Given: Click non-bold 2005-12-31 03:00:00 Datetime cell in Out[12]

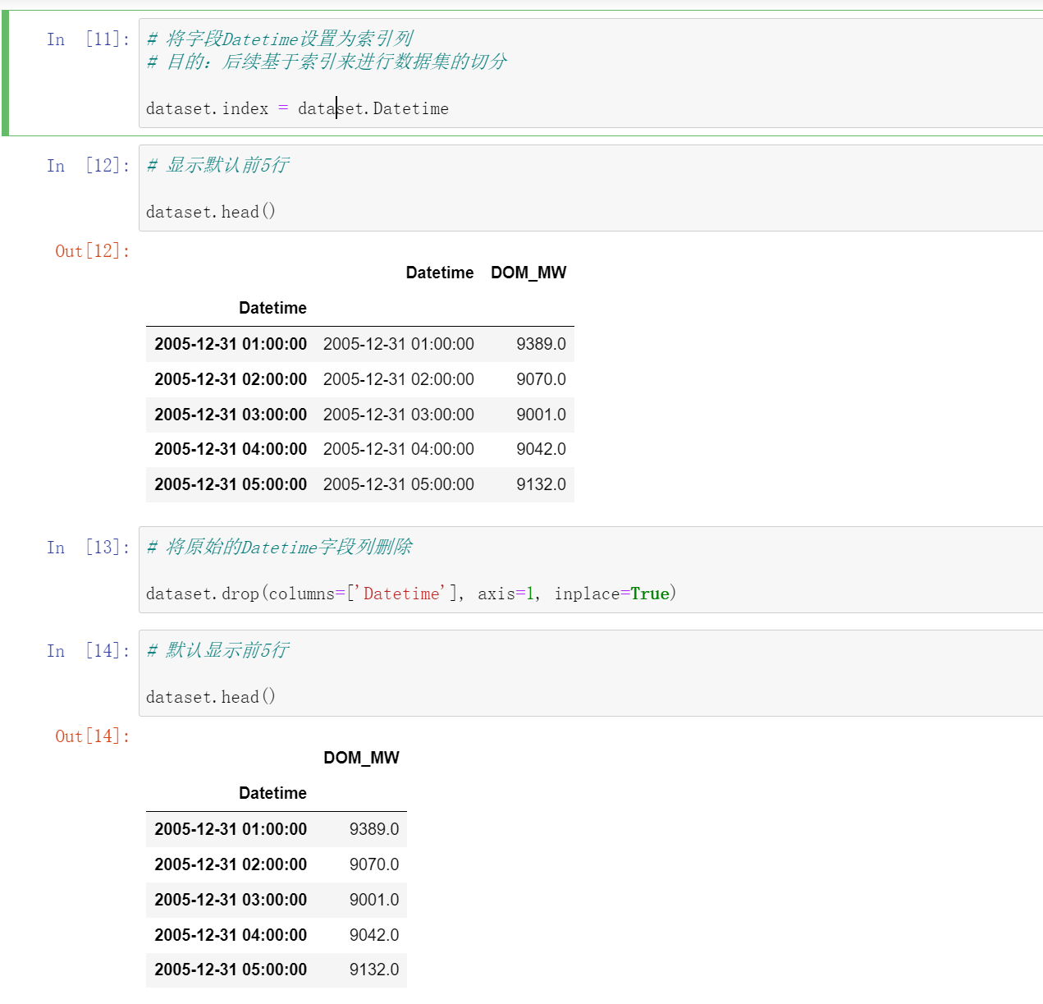Looking at the screenshot, I should tap(399, 415).
